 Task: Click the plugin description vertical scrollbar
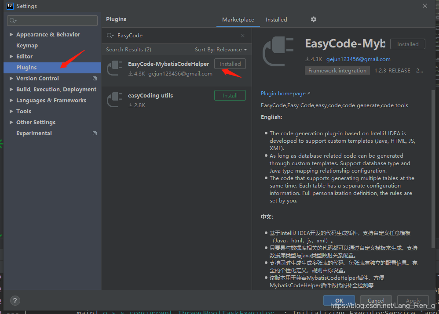click(433, 169)
